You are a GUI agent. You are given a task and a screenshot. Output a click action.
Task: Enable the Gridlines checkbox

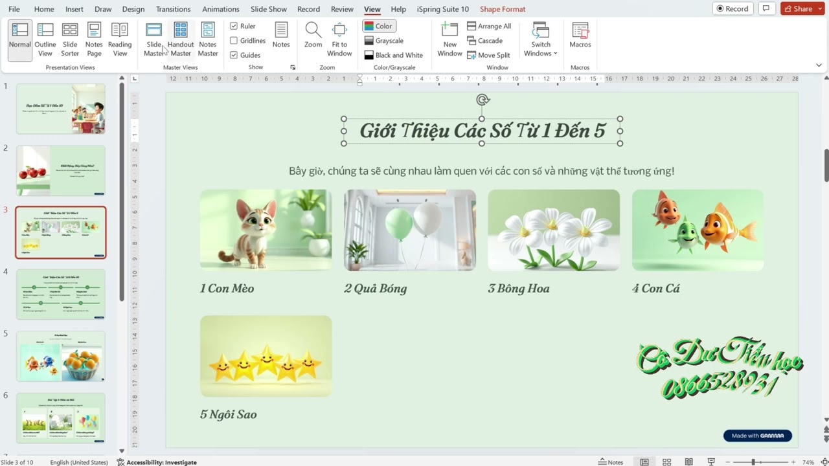pos(247,41)
